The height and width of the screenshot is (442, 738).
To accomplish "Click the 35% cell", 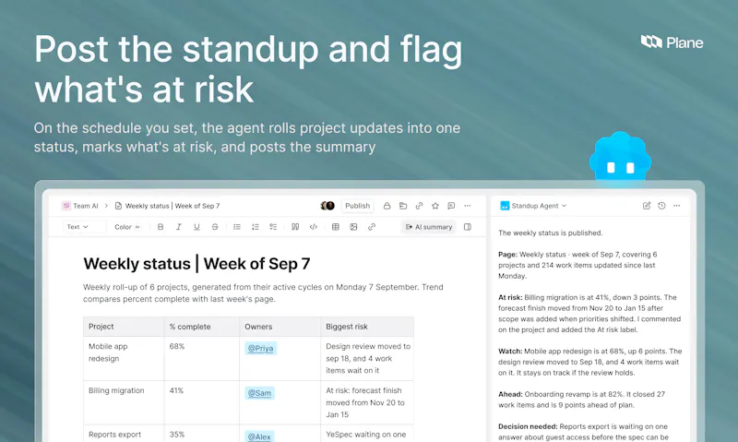I will click(x=202, y=434).
